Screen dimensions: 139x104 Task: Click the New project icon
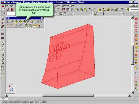(x=4, y=10)
